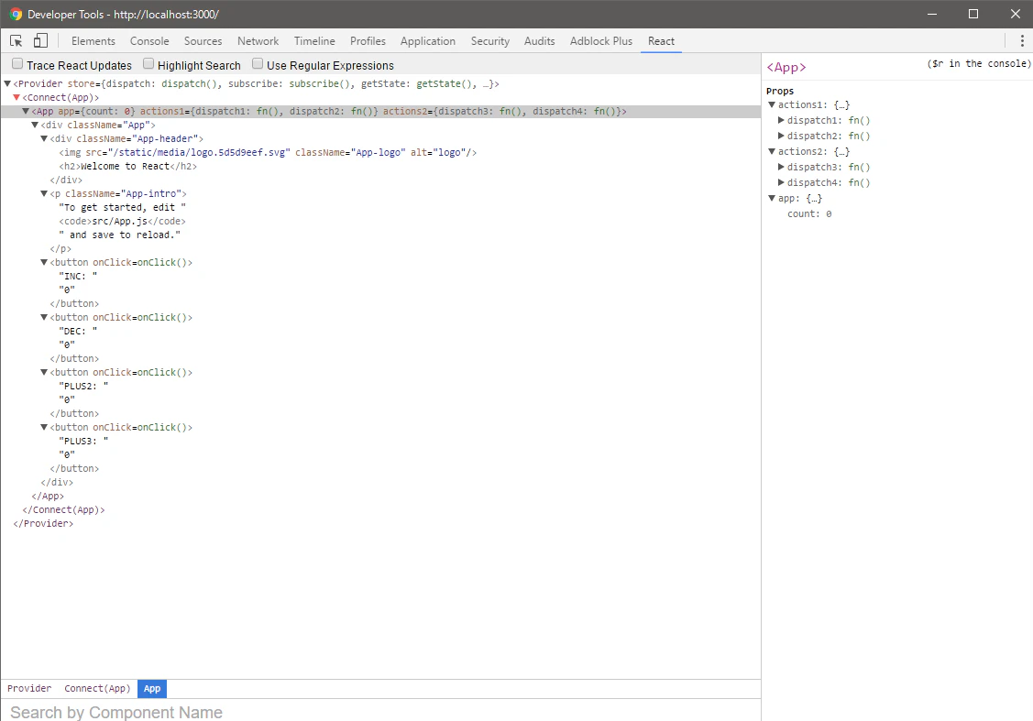
Task: Select Connect(App) in the breadcrumb bar
Action: click(97, 689)
